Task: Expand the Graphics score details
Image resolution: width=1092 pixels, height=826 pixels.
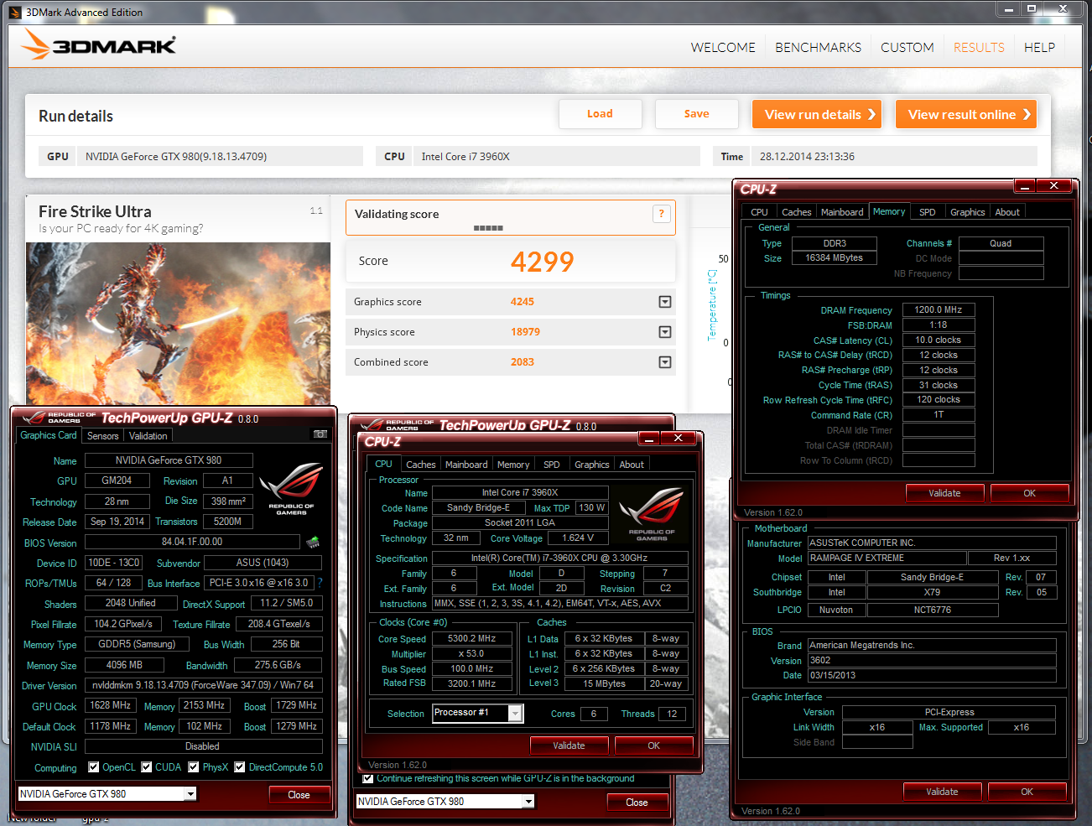Action: [x=665, y=302]
